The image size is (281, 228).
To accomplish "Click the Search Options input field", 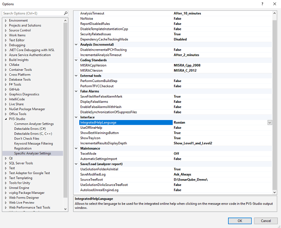I will pyautogui.click(x=32, y=13).
